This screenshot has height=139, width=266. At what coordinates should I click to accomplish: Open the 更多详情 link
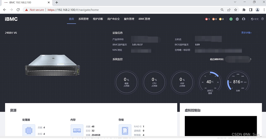pos(246,33)
